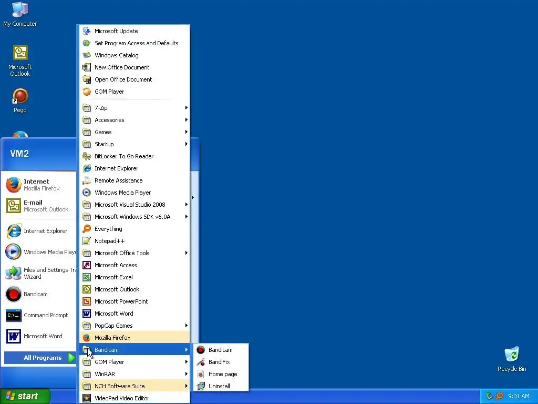Expand Microsoft Windows SDK v6.0A submenu arrow

pos(187,216)
